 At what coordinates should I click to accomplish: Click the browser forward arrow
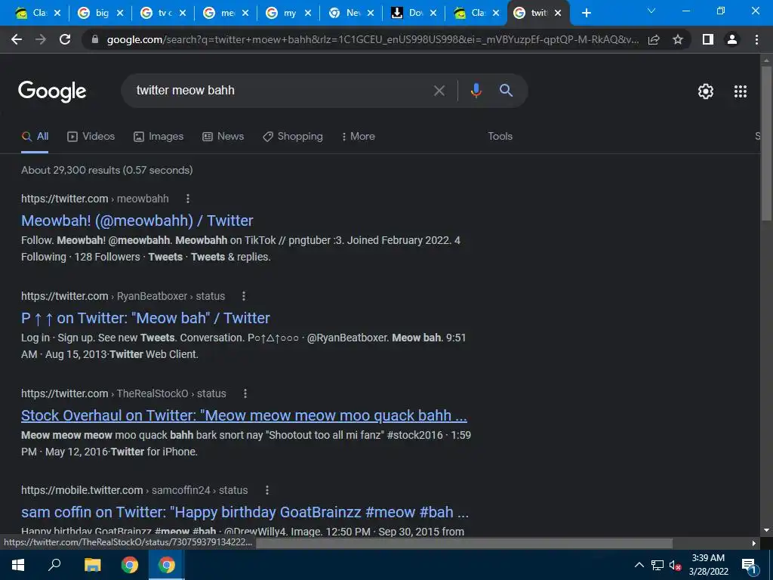click(x=41, y=39)
